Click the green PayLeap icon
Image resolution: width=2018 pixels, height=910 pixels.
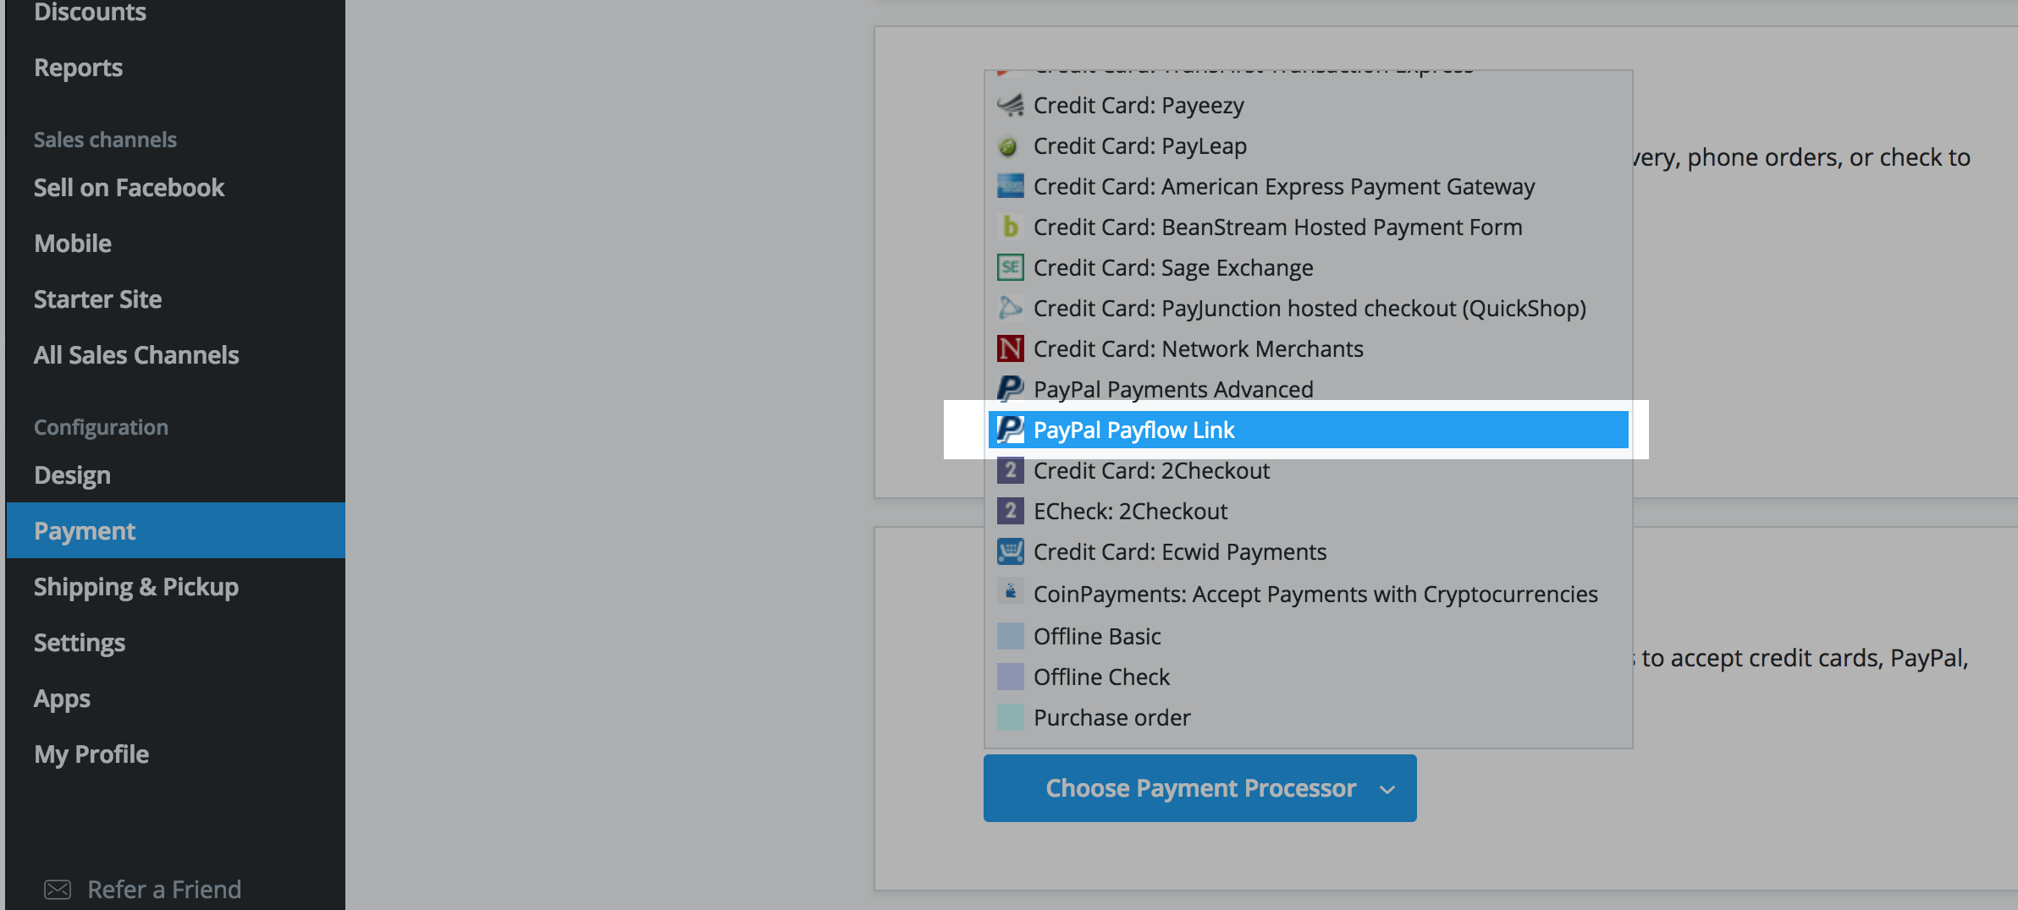(1008, 146)
